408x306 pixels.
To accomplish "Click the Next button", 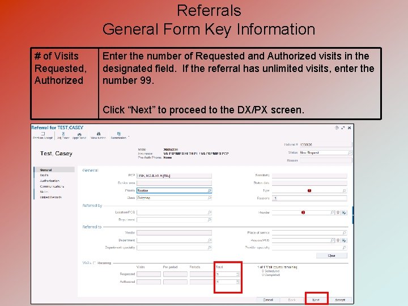I will (x=316, y=300).
